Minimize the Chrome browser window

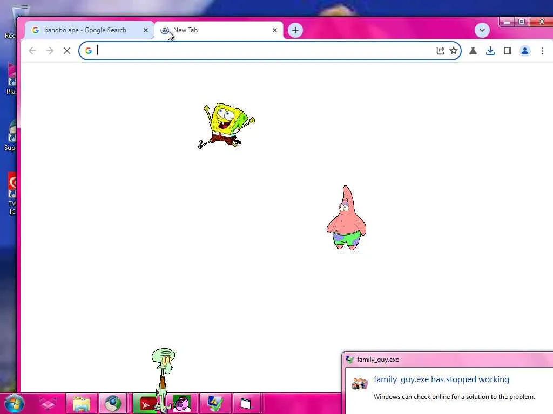click(507, 22)
